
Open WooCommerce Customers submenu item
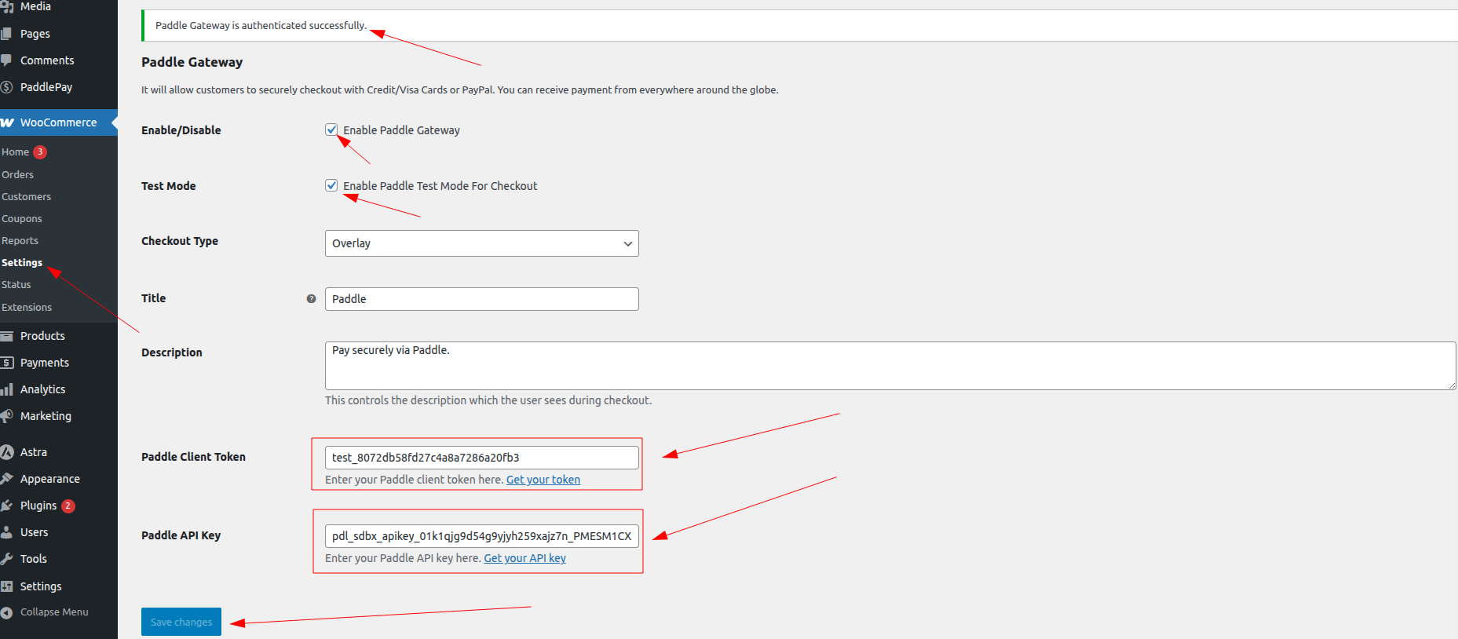26,197
